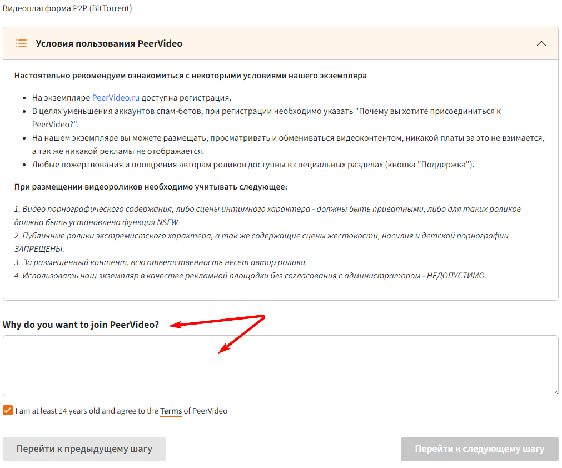Click the bullet mentioning the Поддержка button

pos(253,165)
